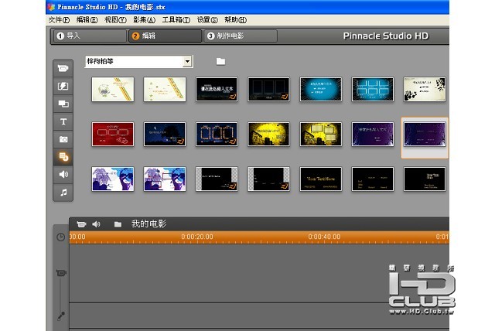Select the cream template with floral wreath
The width and height of the screenshot is (495, 331).
pos(113,89)
